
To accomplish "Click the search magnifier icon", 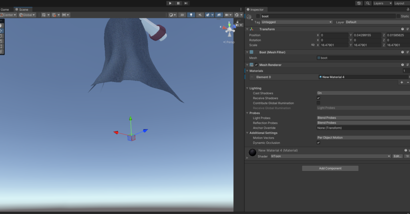I will point(368,3).
